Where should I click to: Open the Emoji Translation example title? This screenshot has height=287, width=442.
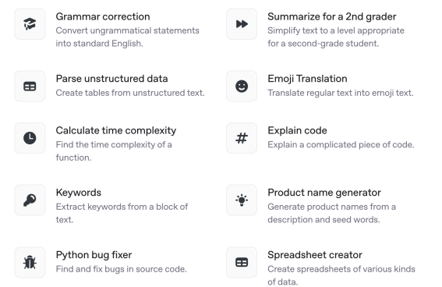coord(307,79)
